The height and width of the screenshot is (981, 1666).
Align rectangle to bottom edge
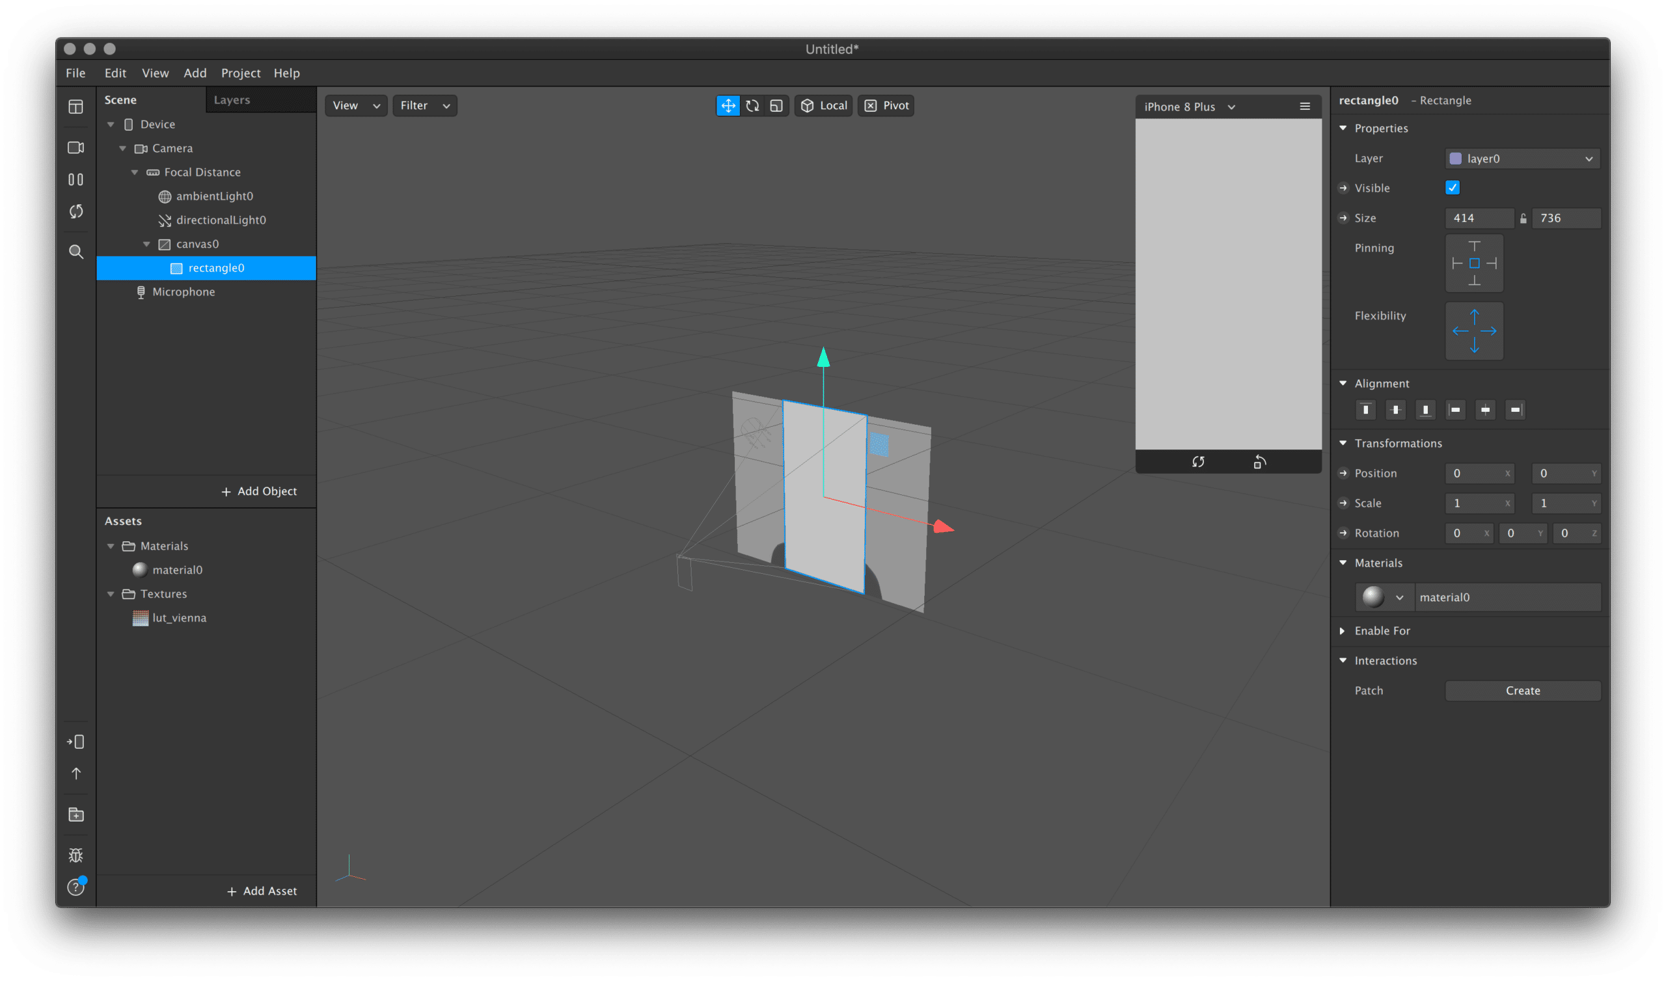point(1425,410)
